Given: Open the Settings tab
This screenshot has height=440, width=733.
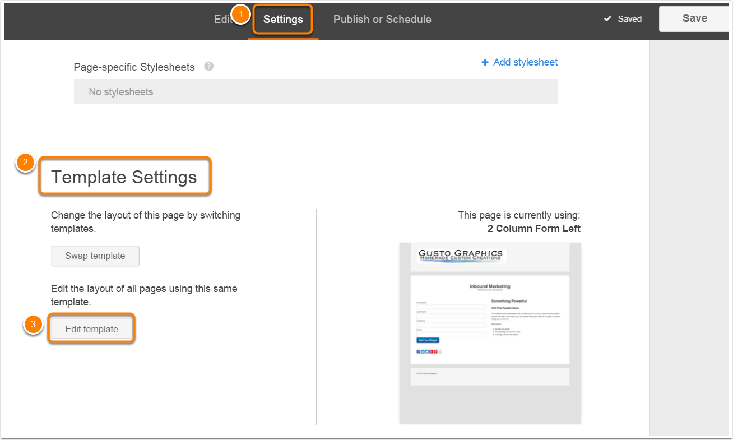Looking at the screenshot, I should tap(283, 20).
